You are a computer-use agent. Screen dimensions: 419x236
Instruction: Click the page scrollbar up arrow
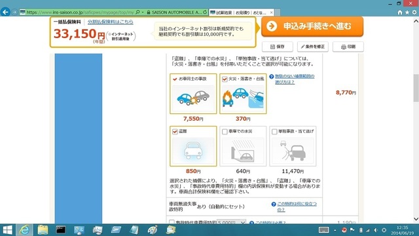pyautogui.click(x=416, y=21)
